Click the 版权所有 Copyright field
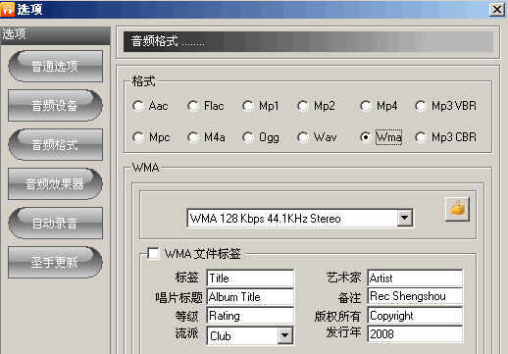This screenshot has height=354, width=508. [415, 316]
